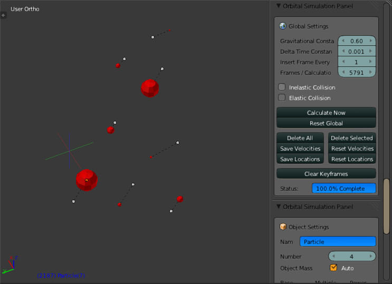Screen dimensions: 392x284
Task: Decrease the Number value with left arrow
Action: coord(333,256)
